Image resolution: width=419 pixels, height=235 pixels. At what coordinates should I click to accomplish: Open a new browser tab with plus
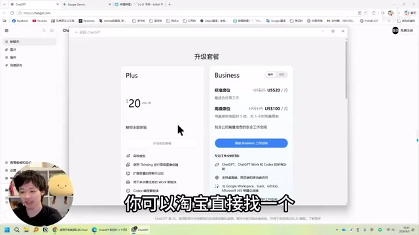170,5
